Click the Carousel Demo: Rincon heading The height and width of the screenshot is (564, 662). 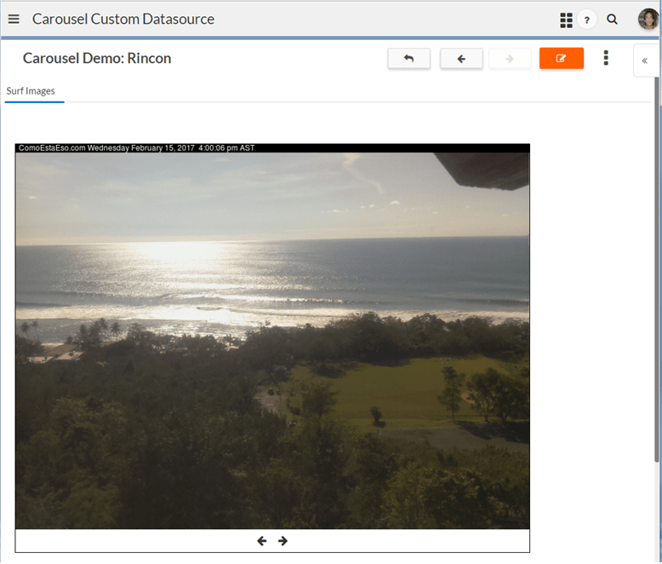pyautogui.click(x=97, y=59)
